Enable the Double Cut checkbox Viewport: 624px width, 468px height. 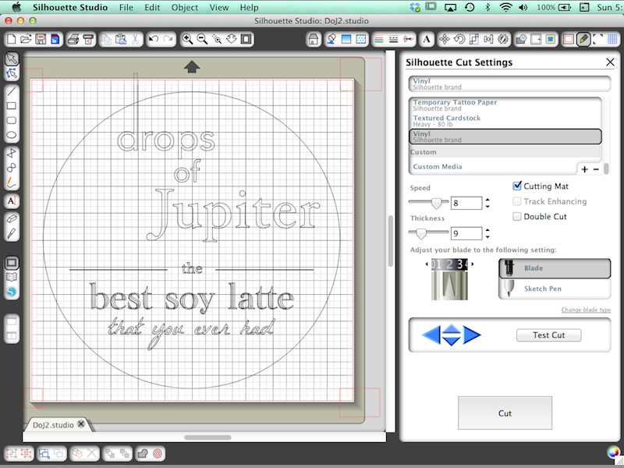[517, 217]
